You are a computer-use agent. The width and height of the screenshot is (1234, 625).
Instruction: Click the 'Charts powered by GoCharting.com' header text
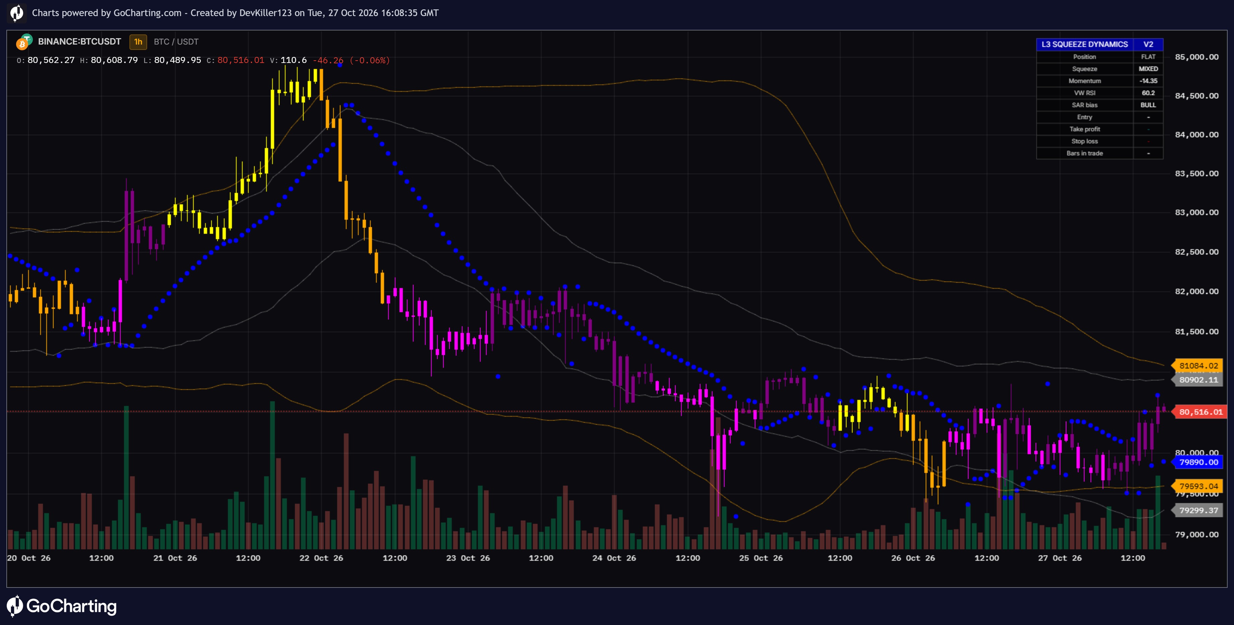(106, 13)
